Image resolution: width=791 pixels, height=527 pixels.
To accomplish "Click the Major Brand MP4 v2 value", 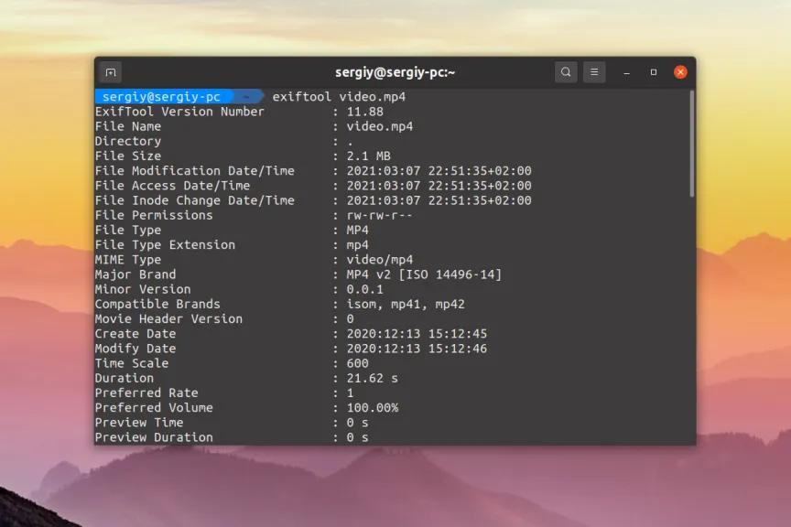I will pos(424,274).
